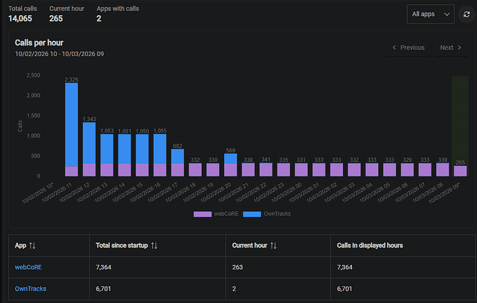Click the Apps with calls stat

118,14
